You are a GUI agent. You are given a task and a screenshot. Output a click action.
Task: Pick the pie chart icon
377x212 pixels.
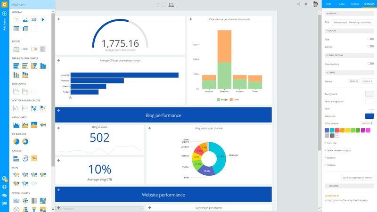pos(16,141)
